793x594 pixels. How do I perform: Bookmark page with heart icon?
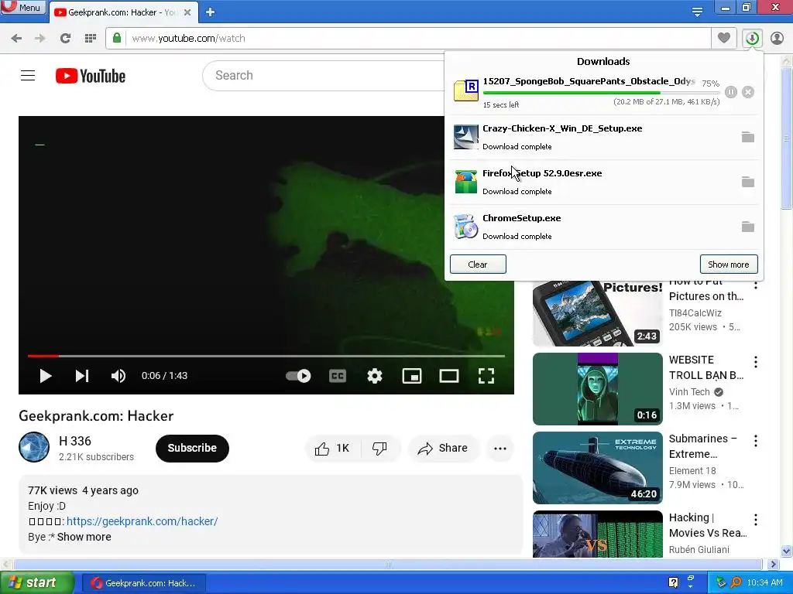click(x=724, y=38)
